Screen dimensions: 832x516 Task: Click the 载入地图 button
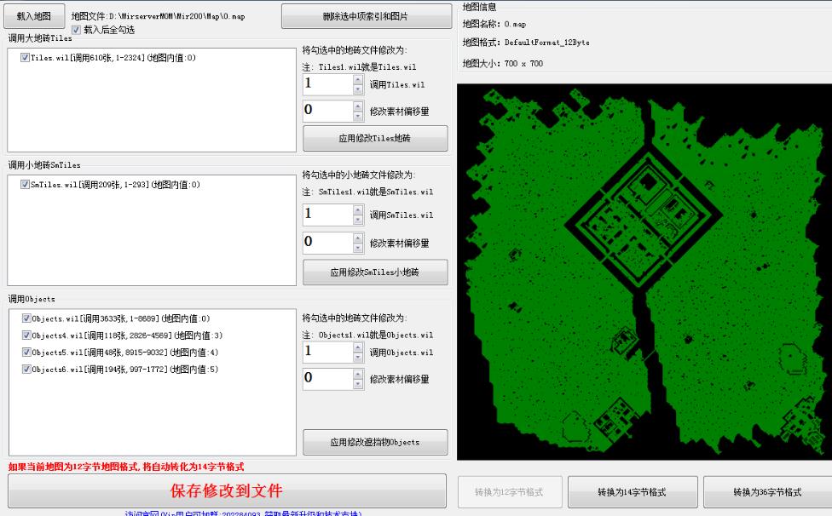[x=34, y=16]
